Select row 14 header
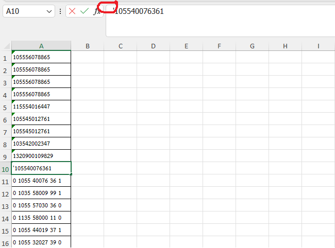The height and width of the screenshot is (248, 335). pyautogui.click(x=5, y=219)
